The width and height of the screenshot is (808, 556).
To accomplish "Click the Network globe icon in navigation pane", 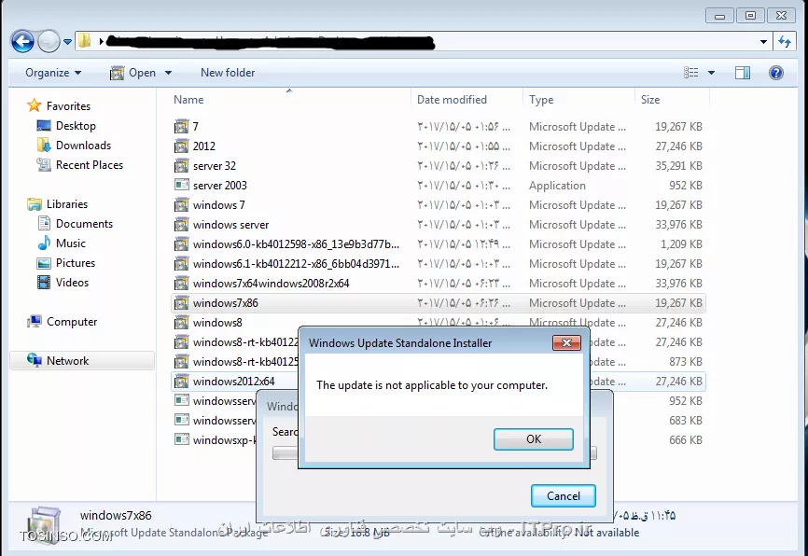I will 34,360.
